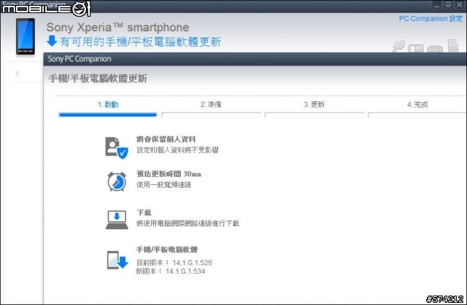Click the USB connection toolbar icon
Screen dimensions: 467x305
tap(399, 47)
